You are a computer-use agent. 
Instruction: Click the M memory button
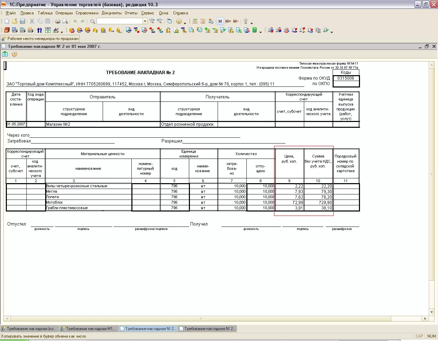point(220,21)
